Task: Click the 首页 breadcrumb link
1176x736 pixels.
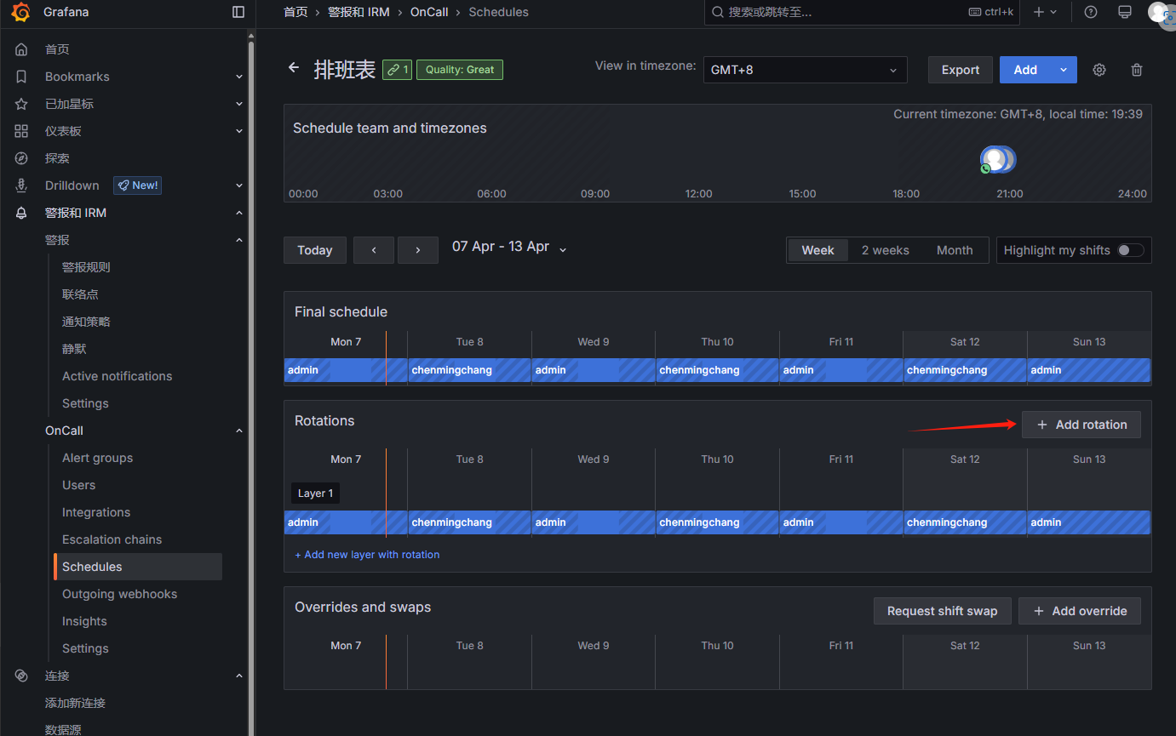Action: coord(295,12)
